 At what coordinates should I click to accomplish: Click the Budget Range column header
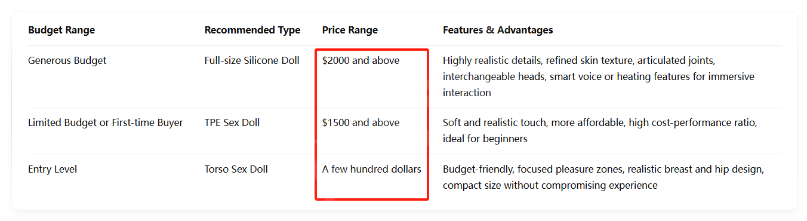(61, 30)
